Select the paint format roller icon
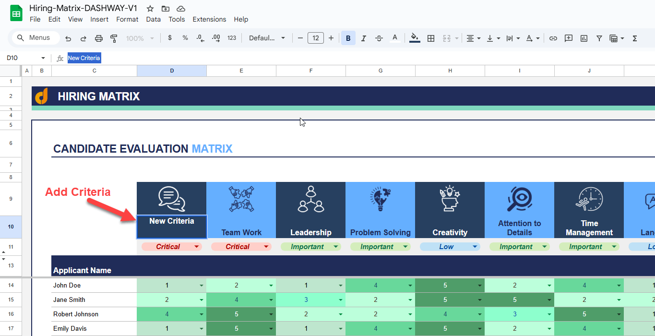This screenshot has width=655, height=336. click(x=114, y=38)
